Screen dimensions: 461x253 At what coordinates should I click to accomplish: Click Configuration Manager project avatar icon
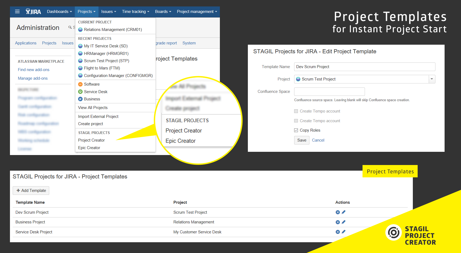click(x=80, y=76)
